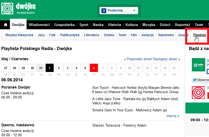Click the A Little Jazz Tune track entry
209x137 pixels.
(135, 101)
